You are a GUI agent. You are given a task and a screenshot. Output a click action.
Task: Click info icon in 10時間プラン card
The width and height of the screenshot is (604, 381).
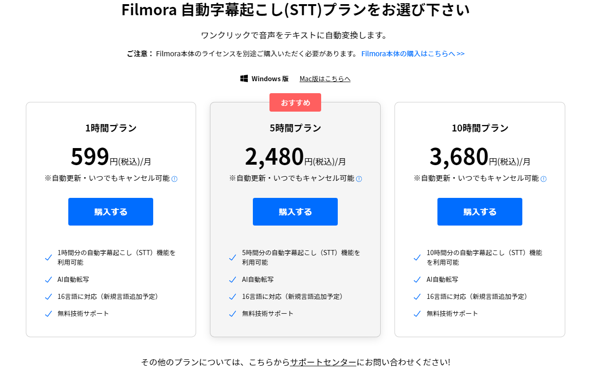tap(544, 179)
